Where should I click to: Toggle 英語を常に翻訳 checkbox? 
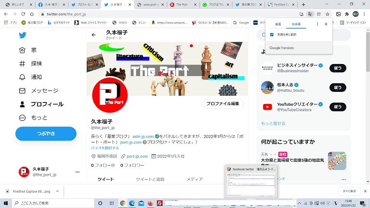pyautogui.click(x=272, y=35)
